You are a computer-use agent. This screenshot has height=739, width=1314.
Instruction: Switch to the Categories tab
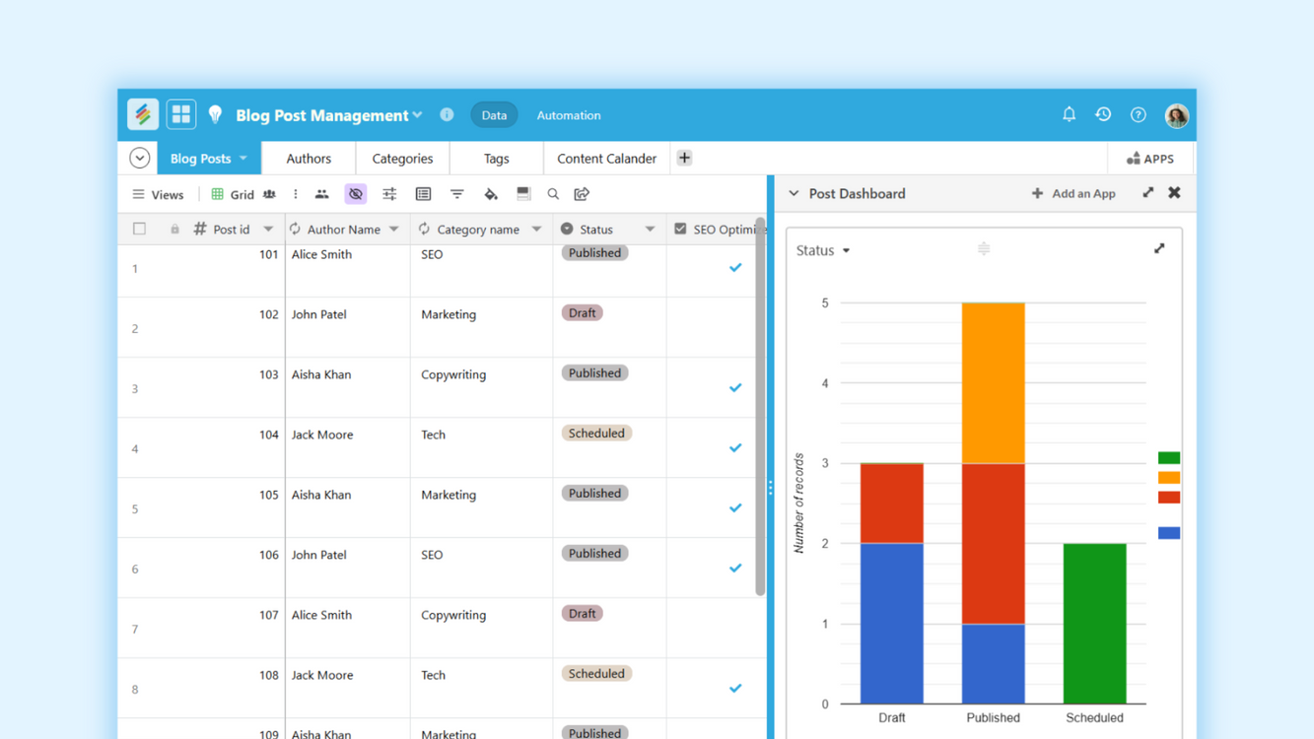402,158
